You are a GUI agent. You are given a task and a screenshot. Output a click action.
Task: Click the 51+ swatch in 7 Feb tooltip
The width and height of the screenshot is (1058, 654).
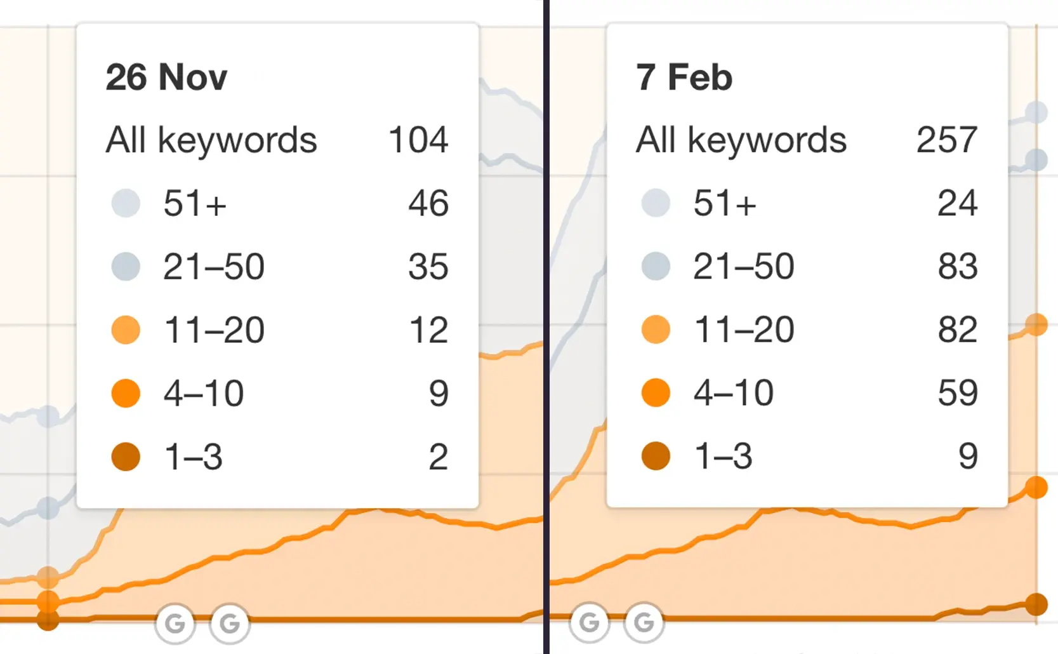(656, 203)
